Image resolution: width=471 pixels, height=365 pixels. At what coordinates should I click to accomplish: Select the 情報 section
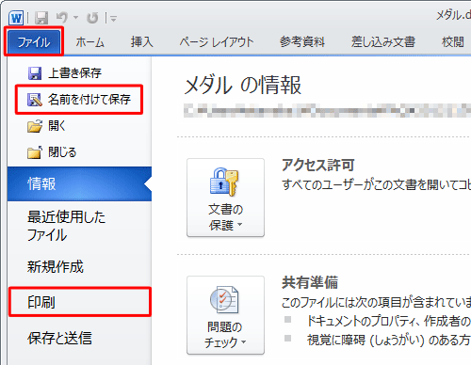tap(79, 183)
